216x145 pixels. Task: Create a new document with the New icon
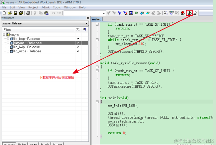[4, 13]
